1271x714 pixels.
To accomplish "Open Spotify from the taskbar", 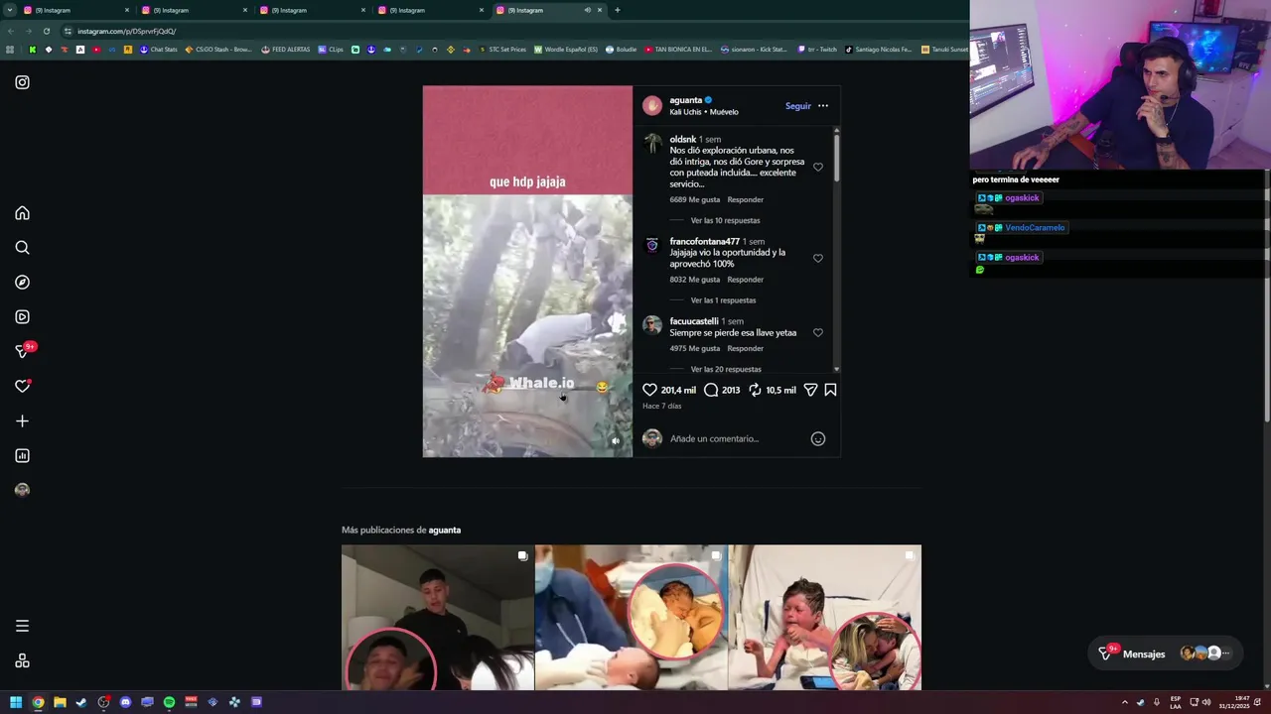I will pos(169,702).
